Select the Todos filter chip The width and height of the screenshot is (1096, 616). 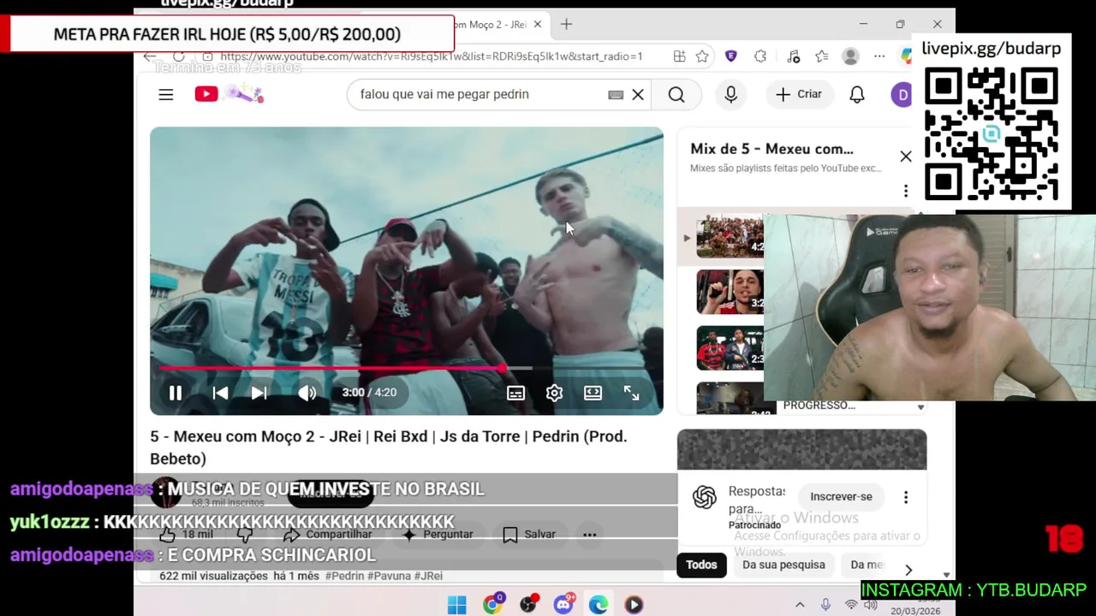701,565
